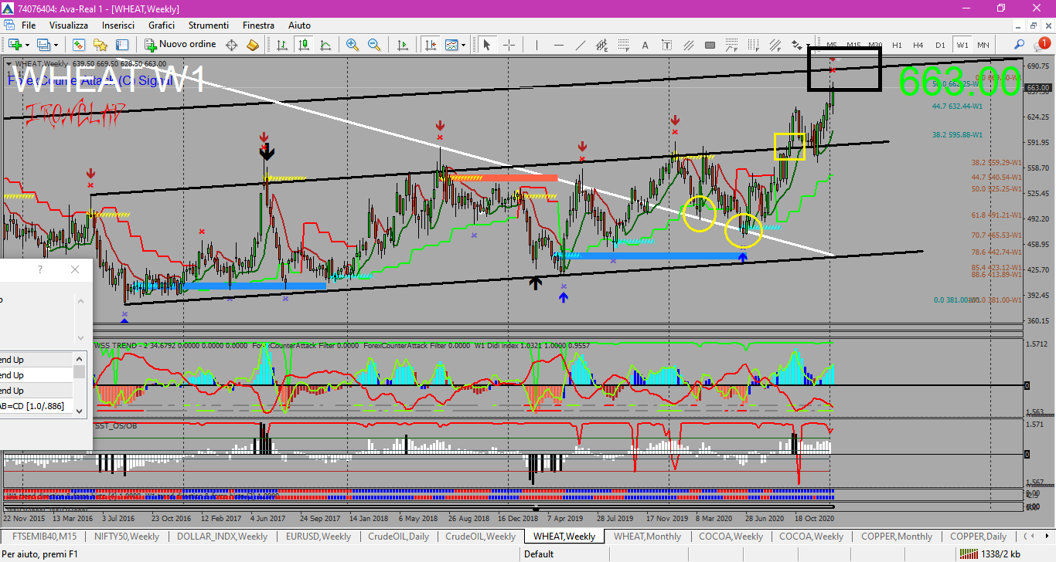The image size is (1056, 562).
Task: Select the AB=CD [1.0/.886] row
Action: click(36, 406)
